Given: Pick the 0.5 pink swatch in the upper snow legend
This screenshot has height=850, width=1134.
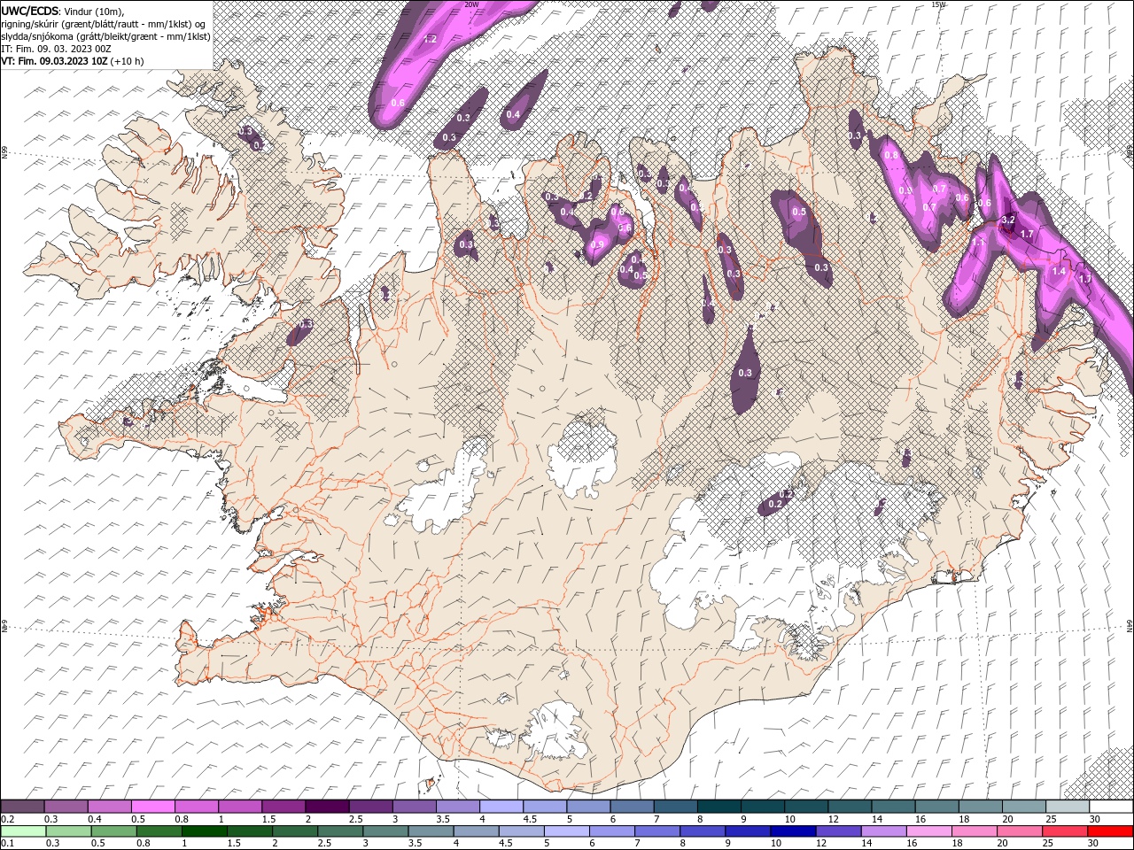Looking at the screenshot, I should click(152, 807).
